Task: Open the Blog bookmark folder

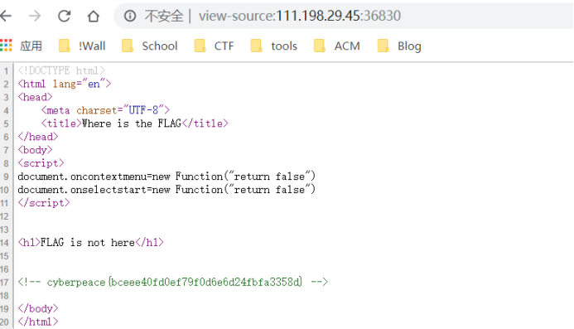Action: 399,46
